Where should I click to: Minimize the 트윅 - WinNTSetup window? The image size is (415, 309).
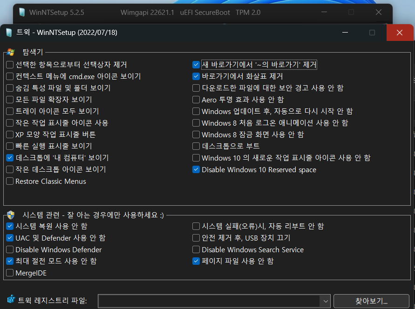pos(345,33)
